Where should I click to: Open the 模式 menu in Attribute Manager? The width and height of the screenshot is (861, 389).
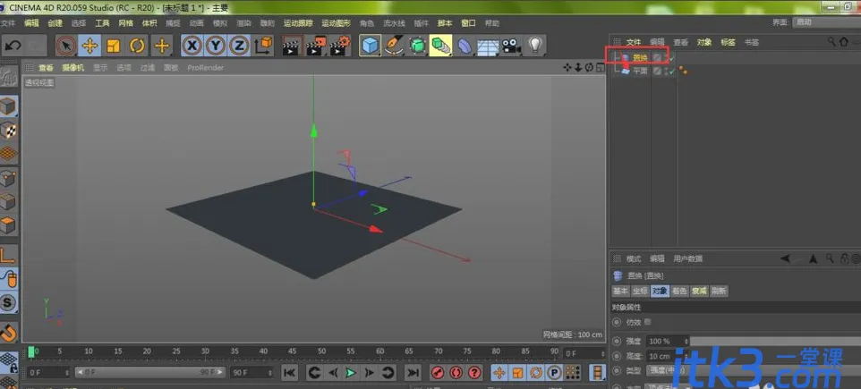[634, 258]
